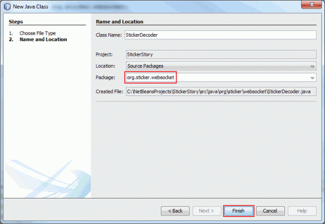Click the Created File label
325x224 pixels.
coord(109,92)
